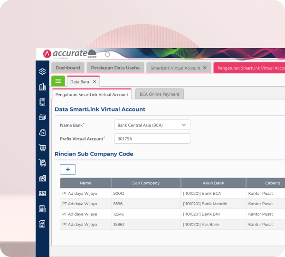Image resolution: width=285 pixels, height=257 pixels.
Task: Select sub company cell 12546
Action: pyautogui.click(x=146, y=214)
